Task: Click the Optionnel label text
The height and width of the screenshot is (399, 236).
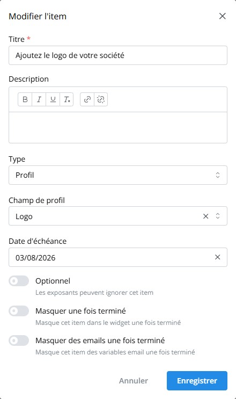Action: 53,281
